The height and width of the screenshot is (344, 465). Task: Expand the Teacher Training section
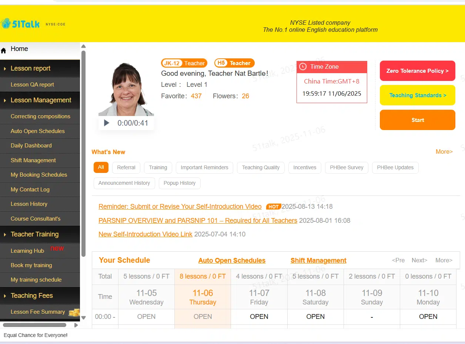pyautogui.click(x=34, y=234)
